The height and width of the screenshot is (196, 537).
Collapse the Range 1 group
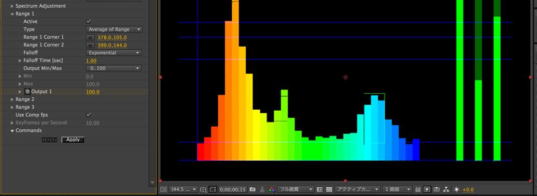[12, 14]
